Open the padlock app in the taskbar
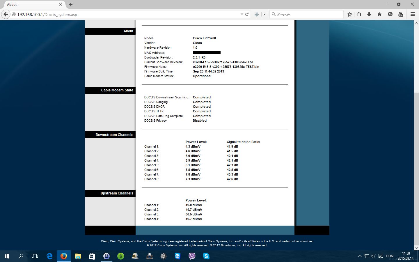The height and width of the screenshot is (262, 419). [106, 256]
